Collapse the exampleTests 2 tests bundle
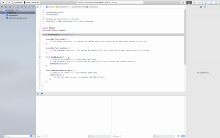The height and width of the screenshot is (138, 220). tap(1, 10)
